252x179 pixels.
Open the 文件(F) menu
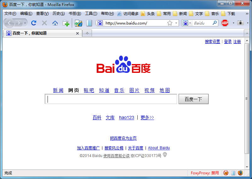[x=10, y=14]
